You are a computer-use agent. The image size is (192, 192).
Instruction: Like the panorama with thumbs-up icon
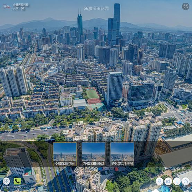(185, 181)
